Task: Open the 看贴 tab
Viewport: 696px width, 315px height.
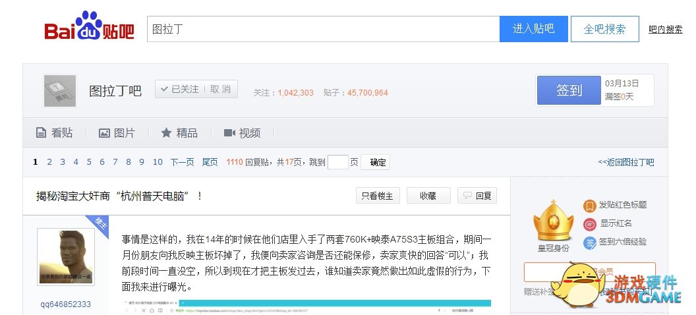Action: point(54,133)
